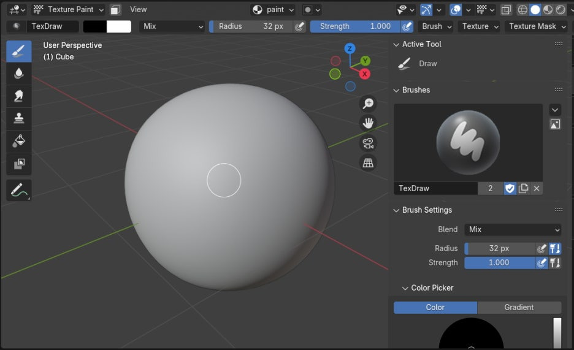Select the Clone stamp tool
Screen dimensions: 574x350
coord(18,118)
